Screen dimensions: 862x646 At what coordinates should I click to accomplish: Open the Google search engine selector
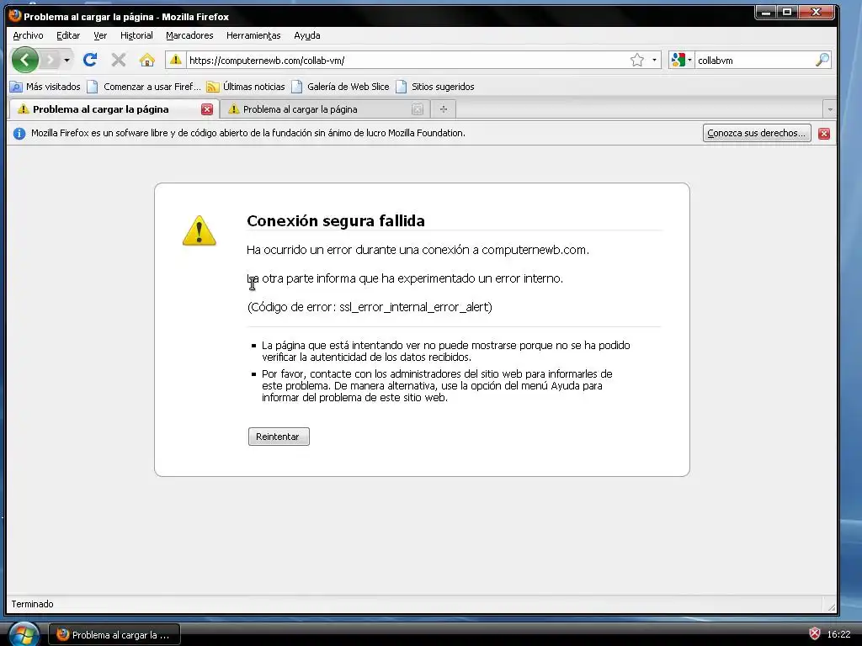pyautogui.click(x=682, y=60)
